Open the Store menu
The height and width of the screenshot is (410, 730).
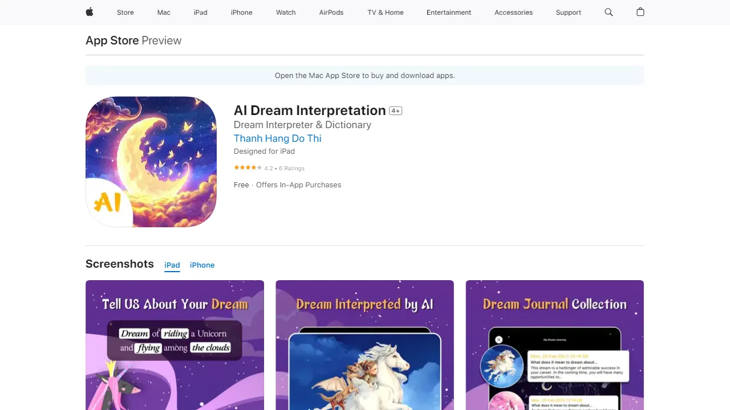click(x=125, y=13)
